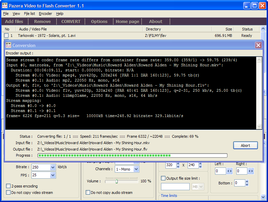Click the Left crop arrows button
The height and width of the screenshot is (202, 268).
tap(230, 171)
